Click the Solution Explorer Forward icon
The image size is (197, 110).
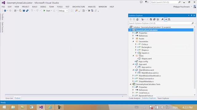[x=134, y=19]
